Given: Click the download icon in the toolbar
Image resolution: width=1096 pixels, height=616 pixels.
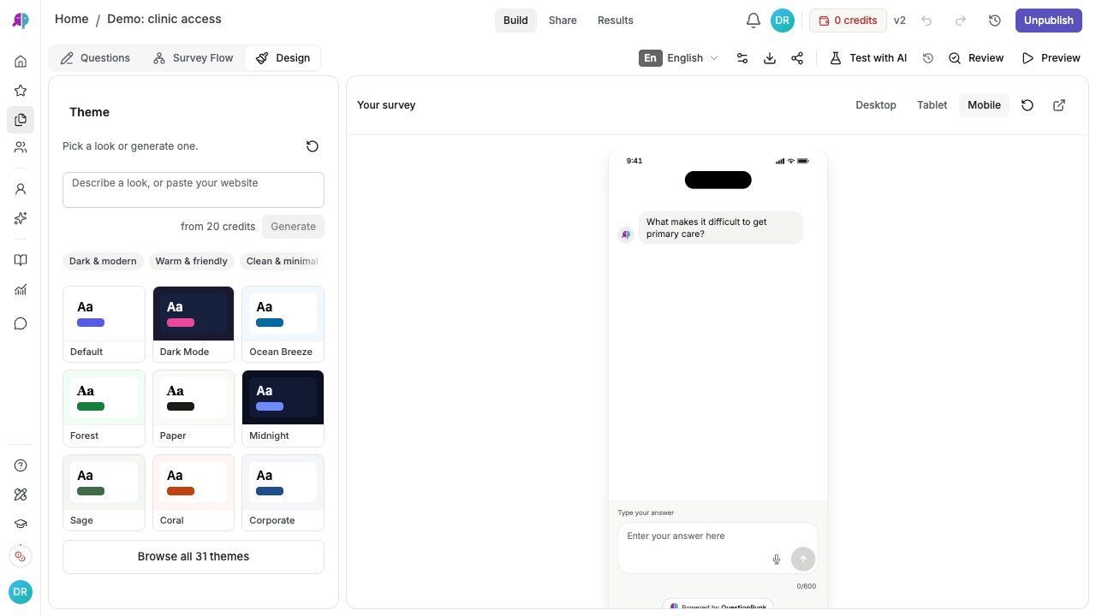Looking at the screenshot, I should pos(770,58).
